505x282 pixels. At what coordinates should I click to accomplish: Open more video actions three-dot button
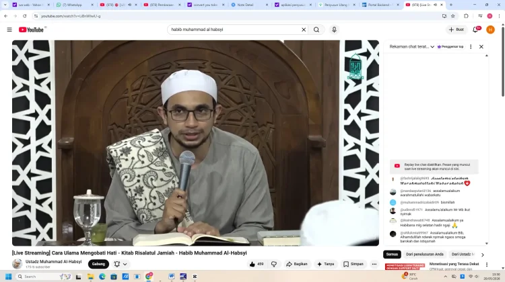pyautogui.click(x=374, y=264)
